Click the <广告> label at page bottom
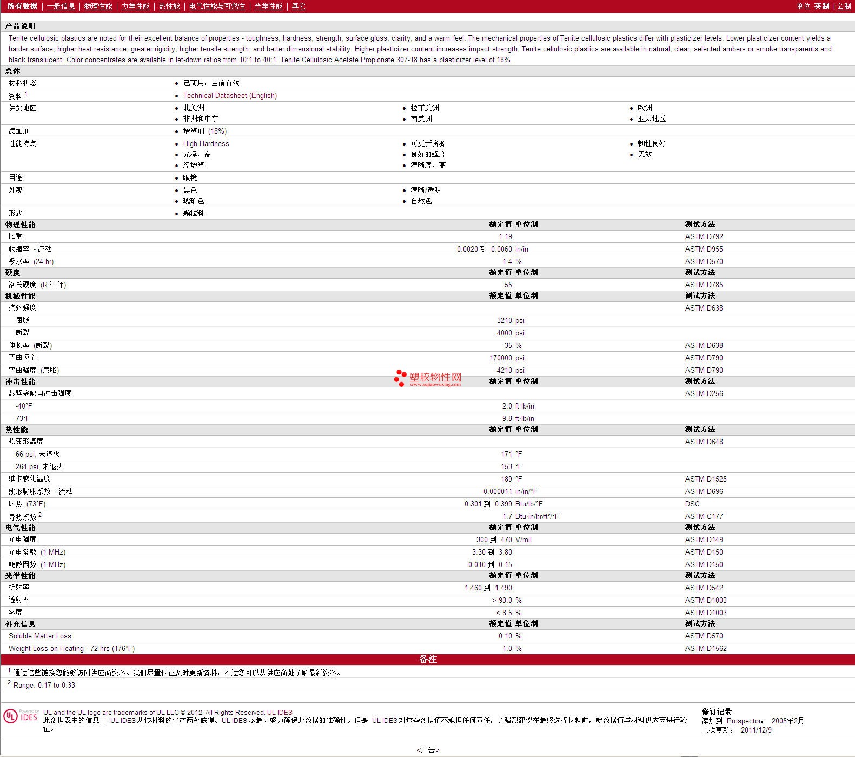Viewport: 855px width, 757px height. point(428,750)
